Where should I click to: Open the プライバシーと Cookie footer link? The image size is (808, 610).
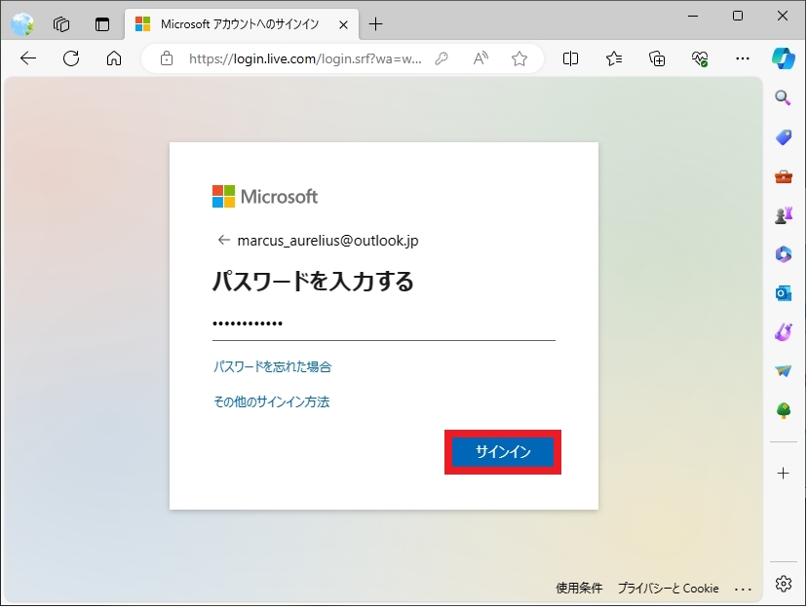coord(668,589)
